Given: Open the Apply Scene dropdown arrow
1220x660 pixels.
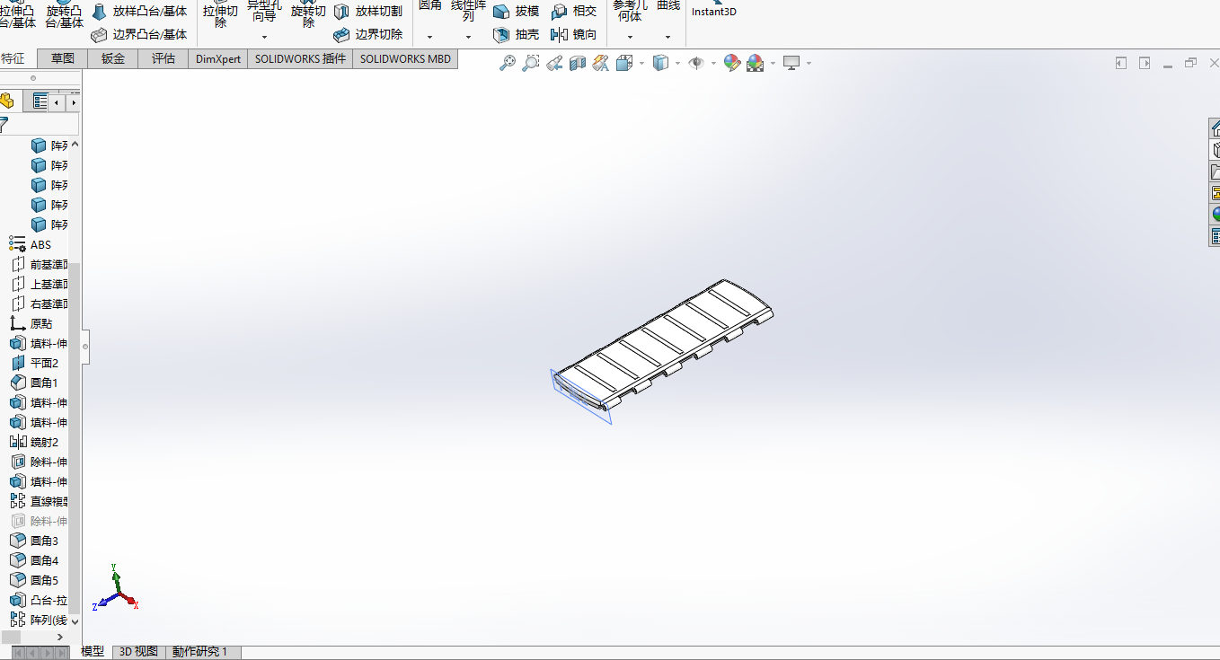Looking at the screenshot, I should pyautogui.click(x=772, y=63).
